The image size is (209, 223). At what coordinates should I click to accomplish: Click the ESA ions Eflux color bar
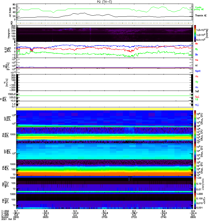point(195,135)
